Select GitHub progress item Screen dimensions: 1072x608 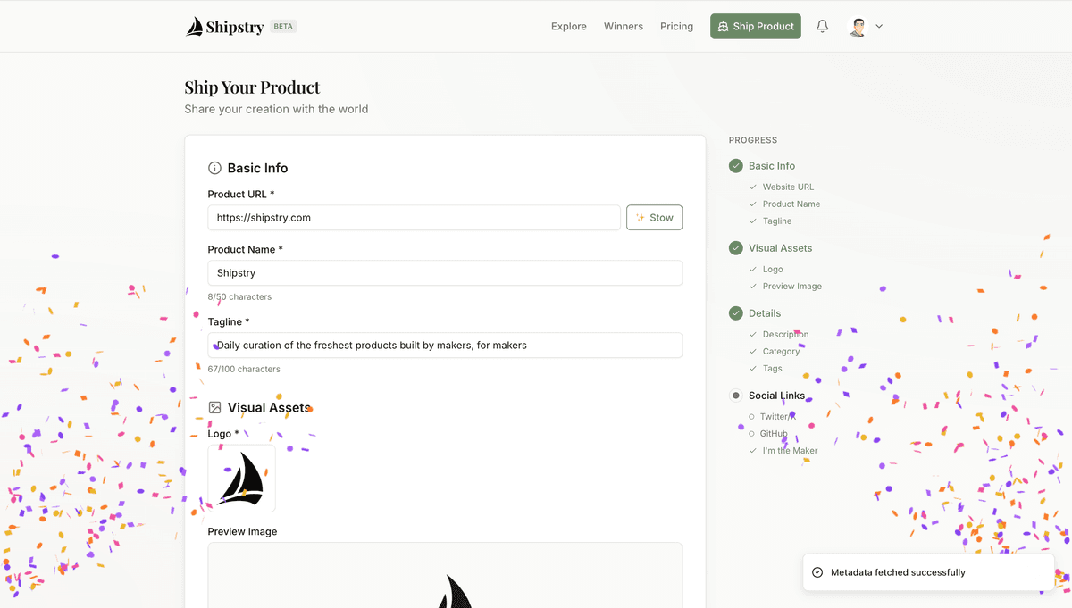click(x=774, y=434)
